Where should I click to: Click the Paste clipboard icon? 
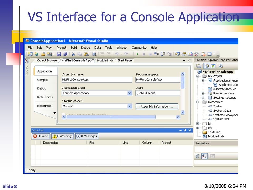tap(86, 54)
